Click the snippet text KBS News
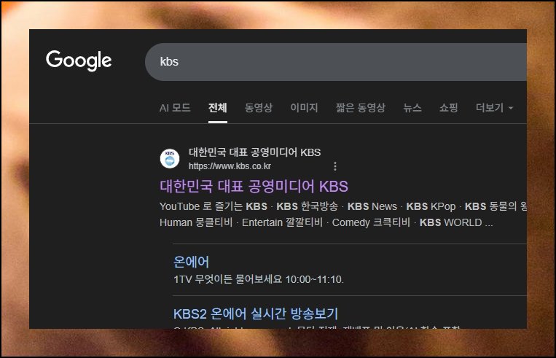This screenshot has height=358, width=556. [372, 206]
